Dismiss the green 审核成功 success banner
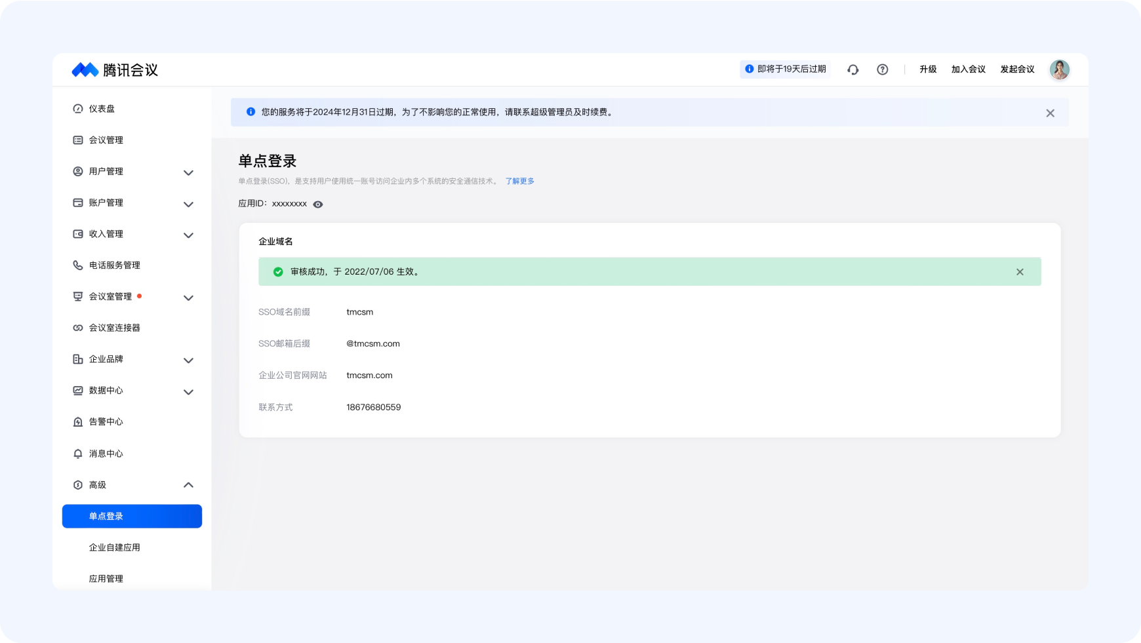The width and height of the screenshot is (1141, 643). click(x=1020, y=272)
